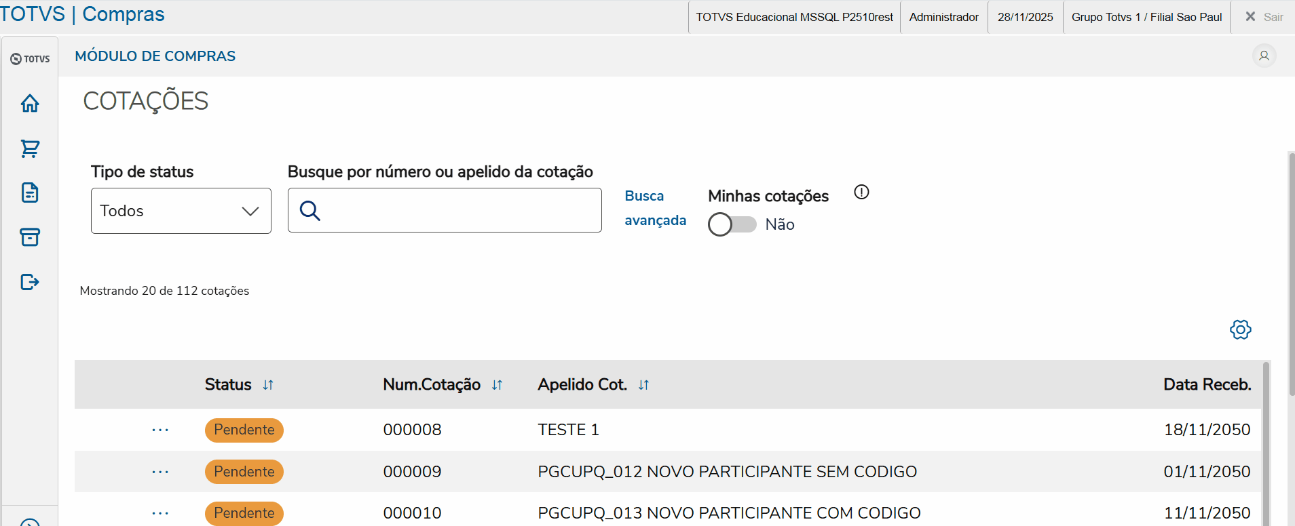Click the TOTVS logo in sidebar
The height and width of the screenshot is (526, 1295).
click(30, 59)
